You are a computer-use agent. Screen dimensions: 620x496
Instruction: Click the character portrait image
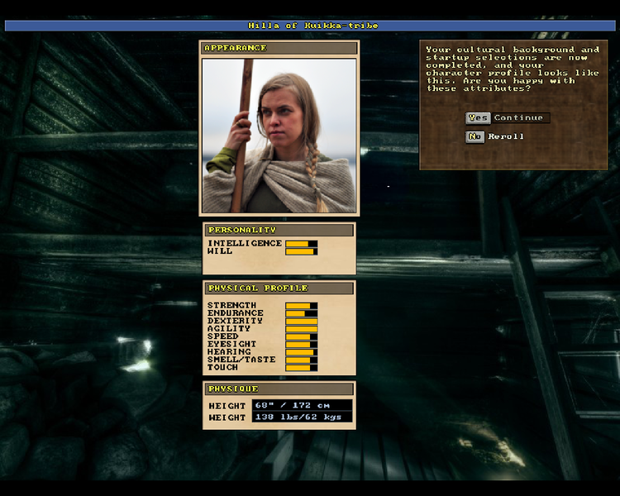click(279, 136)
